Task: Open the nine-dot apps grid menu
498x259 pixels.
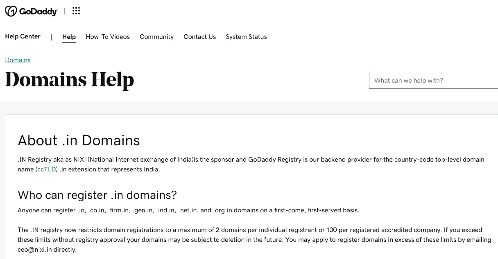Action: pyautogui.click(x=76, y=11)
